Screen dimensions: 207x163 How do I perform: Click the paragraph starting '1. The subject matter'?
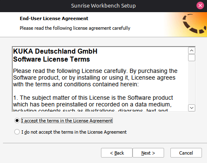point(93,104)
